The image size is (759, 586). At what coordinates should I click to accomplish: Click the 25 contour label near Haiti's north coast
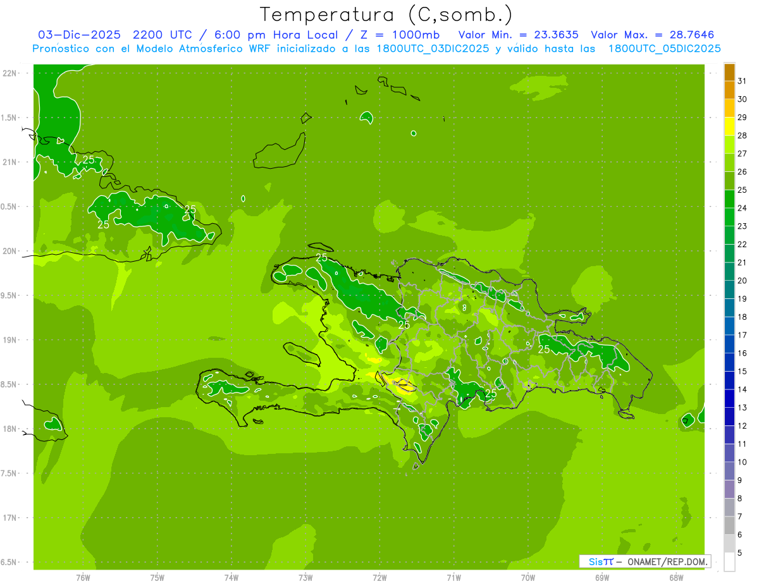[x=321, y=257]
